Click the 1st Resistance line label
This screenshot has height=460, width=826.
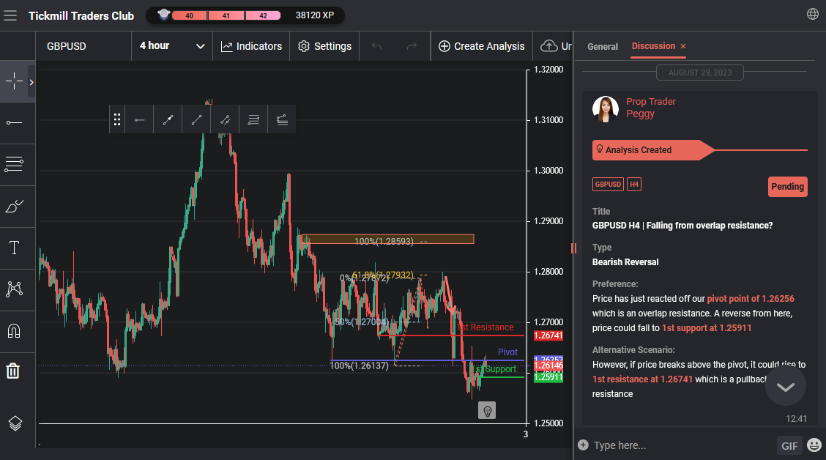pyautogui.click(x=485, y=327)
